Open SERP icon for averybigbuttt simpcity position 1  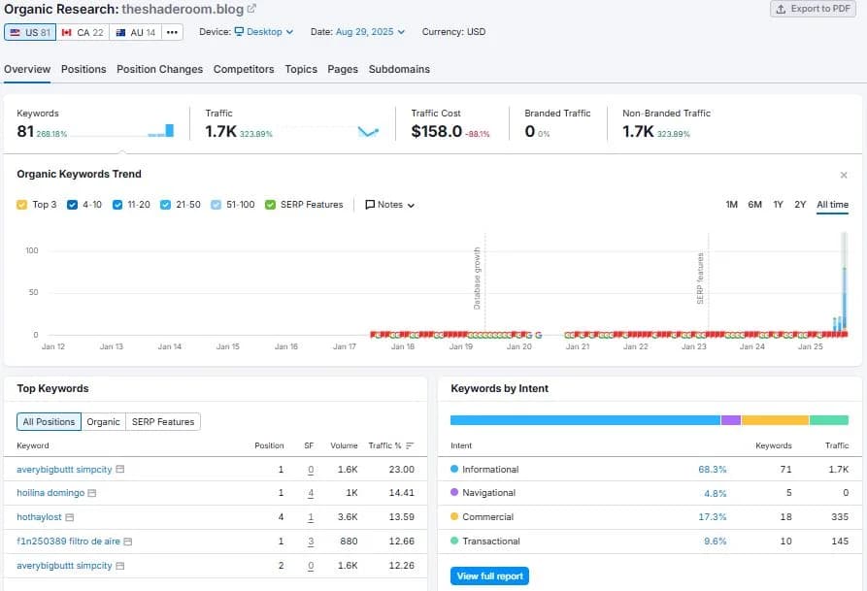click(120, 469)
